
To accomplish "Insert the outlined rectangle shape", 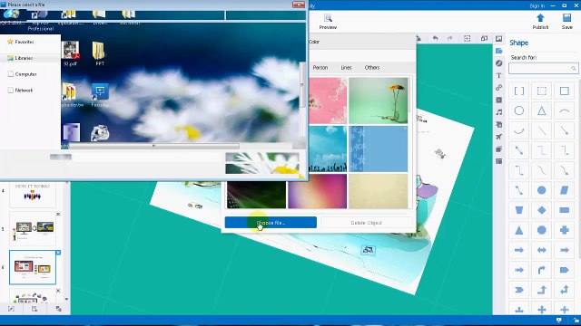I will tap(565, 91).
